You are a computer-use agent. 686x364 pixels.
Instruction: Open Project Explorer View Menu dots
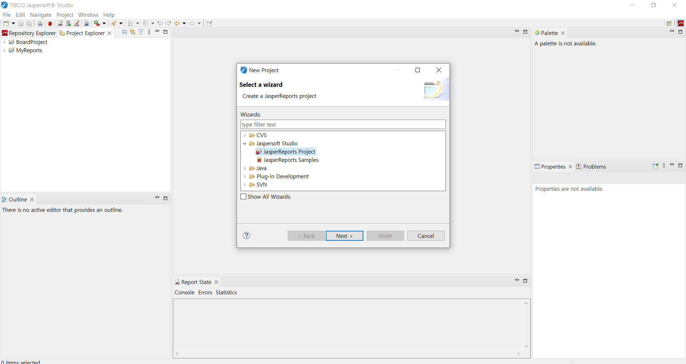coord(149,32)
